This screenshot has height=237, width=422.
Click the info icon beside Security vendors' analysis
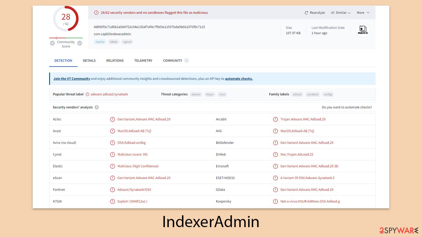click(96, 107)
